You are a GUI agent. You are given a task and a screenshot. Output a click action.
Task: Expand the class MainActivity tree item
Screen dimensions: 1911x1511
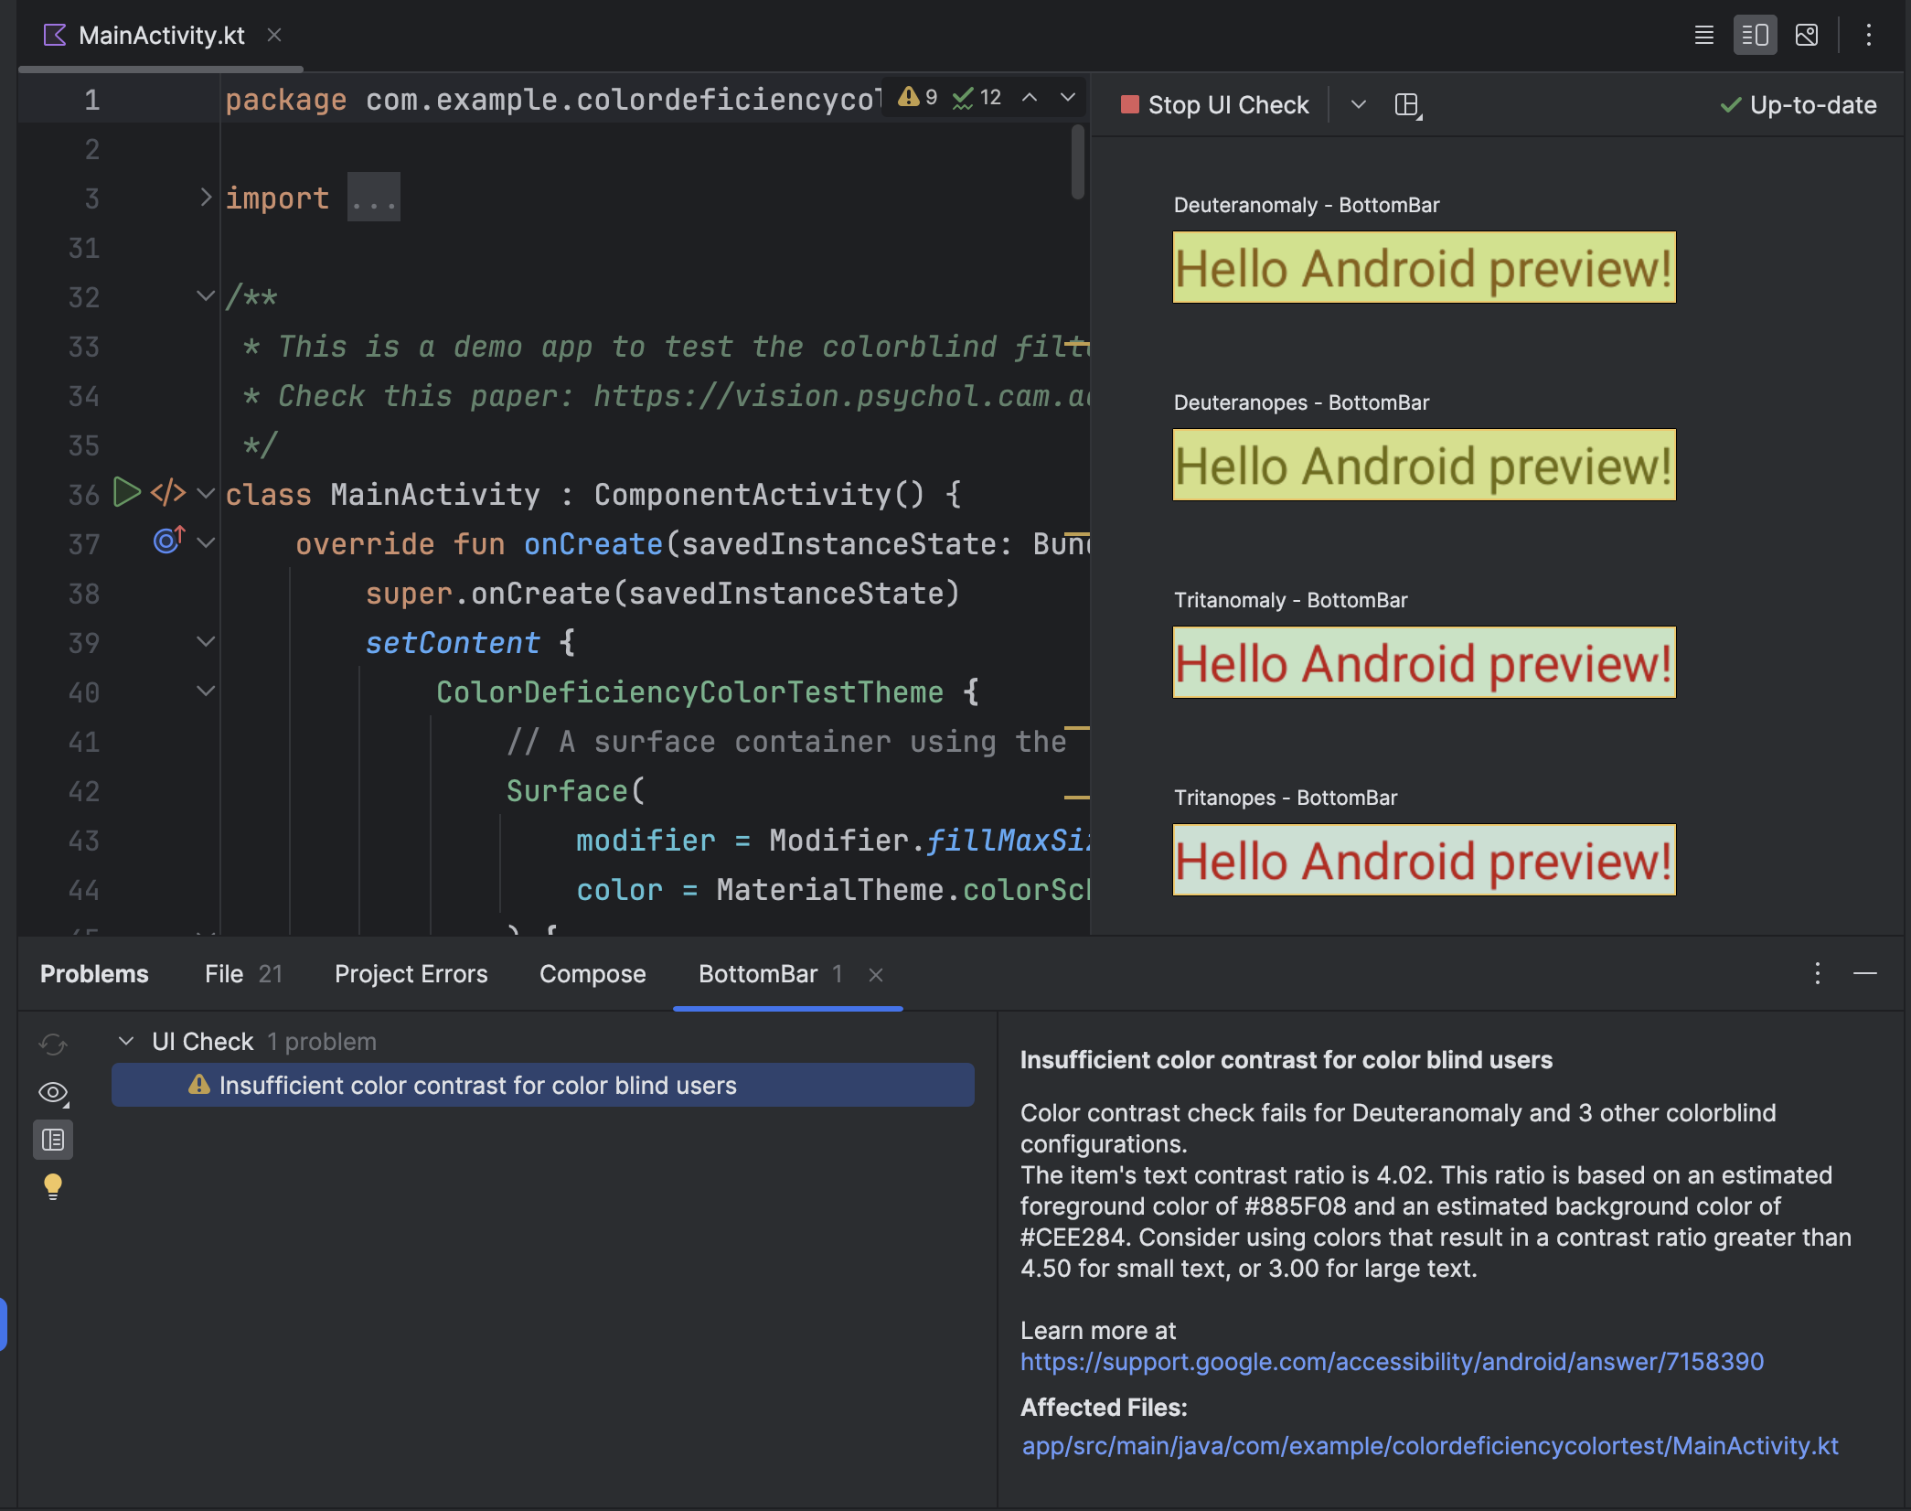pos(202,493)
